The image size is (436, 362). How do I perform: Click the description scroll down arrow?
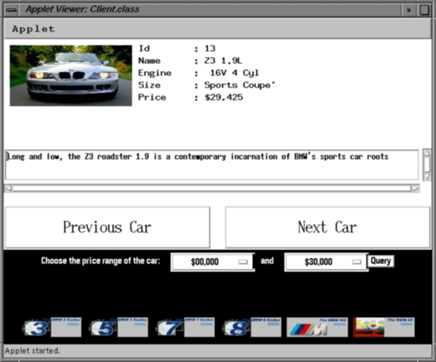tap(427, 177)
